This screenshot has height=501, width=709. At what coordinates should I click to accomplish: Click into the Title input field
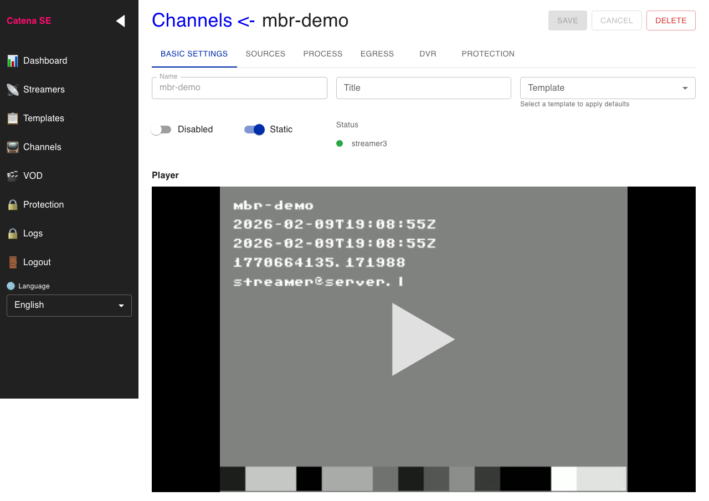(423, 88)
